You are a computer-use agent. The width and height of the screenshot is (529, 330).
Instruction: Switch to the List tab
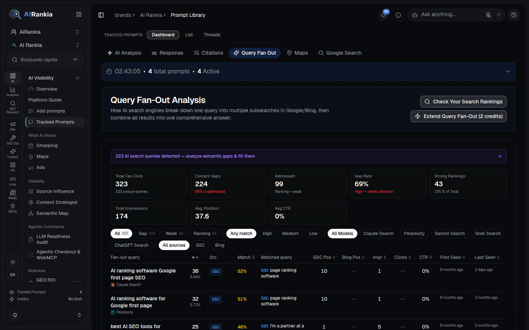[x=189, y=35]
